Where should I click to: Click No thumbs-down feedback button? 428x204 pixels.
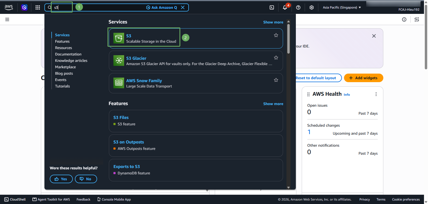(x=86, y=179)
